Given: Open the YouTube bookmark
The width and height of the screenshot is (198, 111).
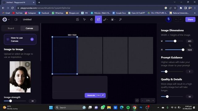Looking at the screenshot, I should [x=17, y=13].
